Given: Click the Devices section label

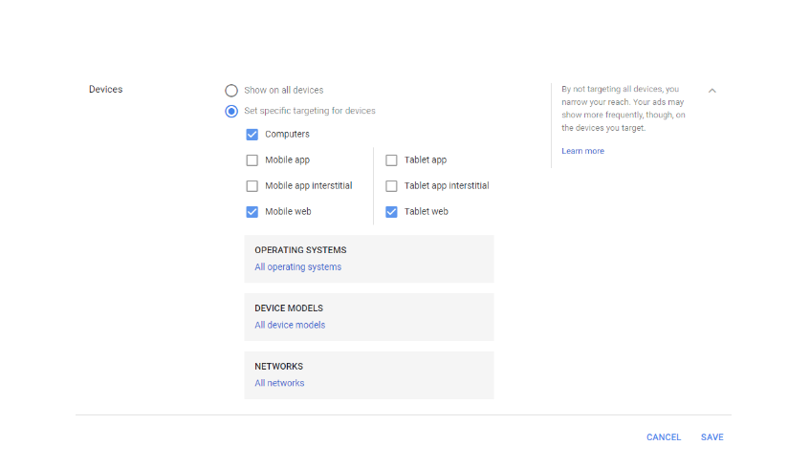Looking at the screenshot, I should (105, 89).
